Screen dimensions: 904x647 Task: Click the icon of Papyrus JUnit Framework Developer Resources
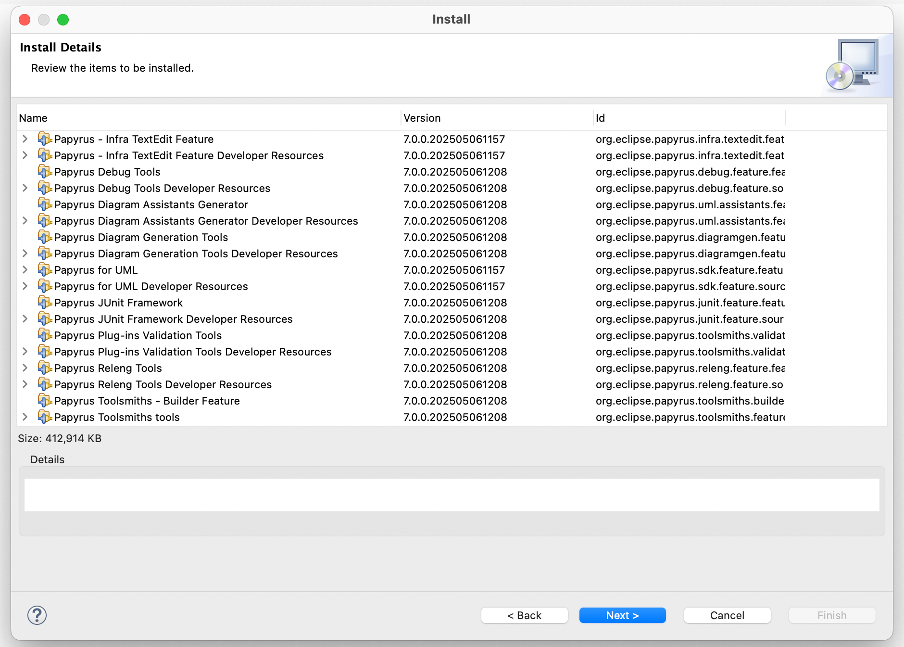coord(45,319)
